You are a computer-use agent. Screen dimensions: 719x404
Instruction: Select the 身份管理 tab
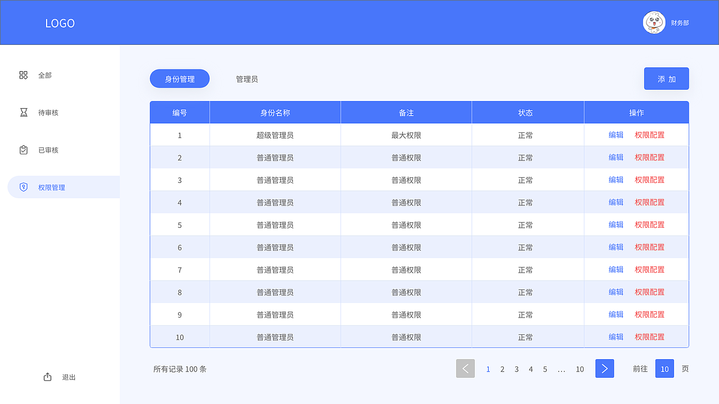pyautogui.click(x=179, y=79)
